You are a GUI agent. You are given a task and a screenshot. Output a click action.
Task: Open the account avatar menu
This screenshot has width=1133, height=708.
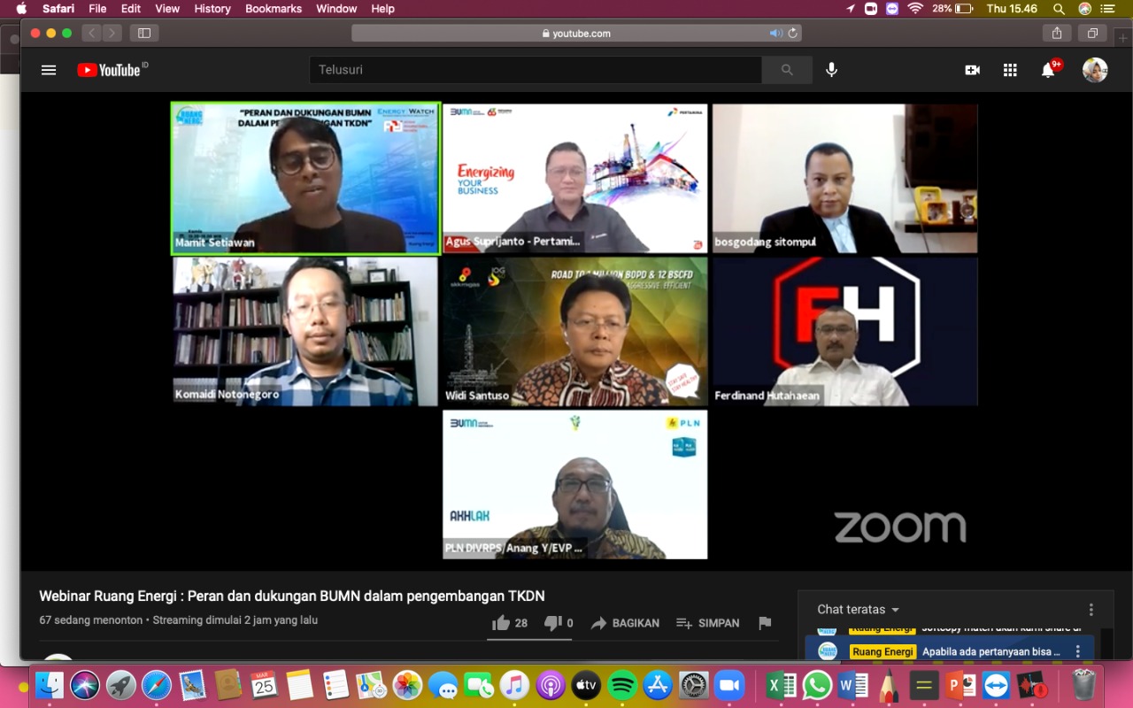coord(1095,70)
